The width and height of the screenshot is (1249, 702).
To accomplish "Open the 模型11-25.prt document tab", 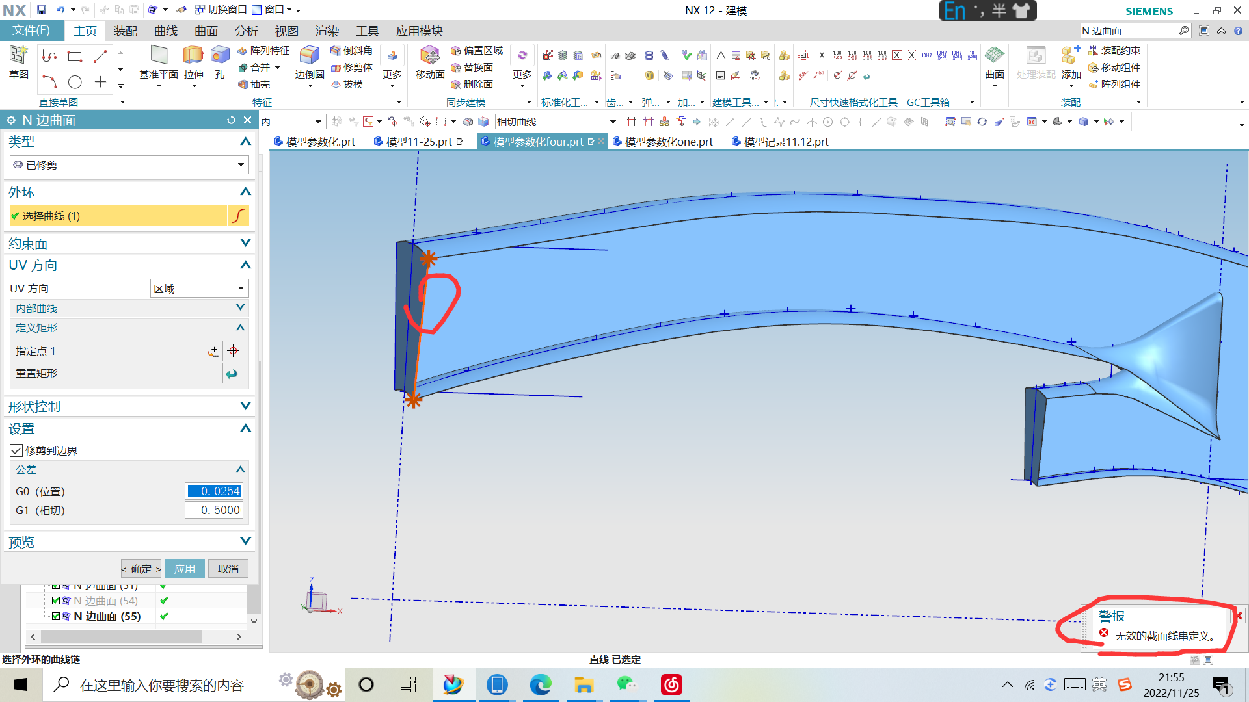I will [418, 142].
